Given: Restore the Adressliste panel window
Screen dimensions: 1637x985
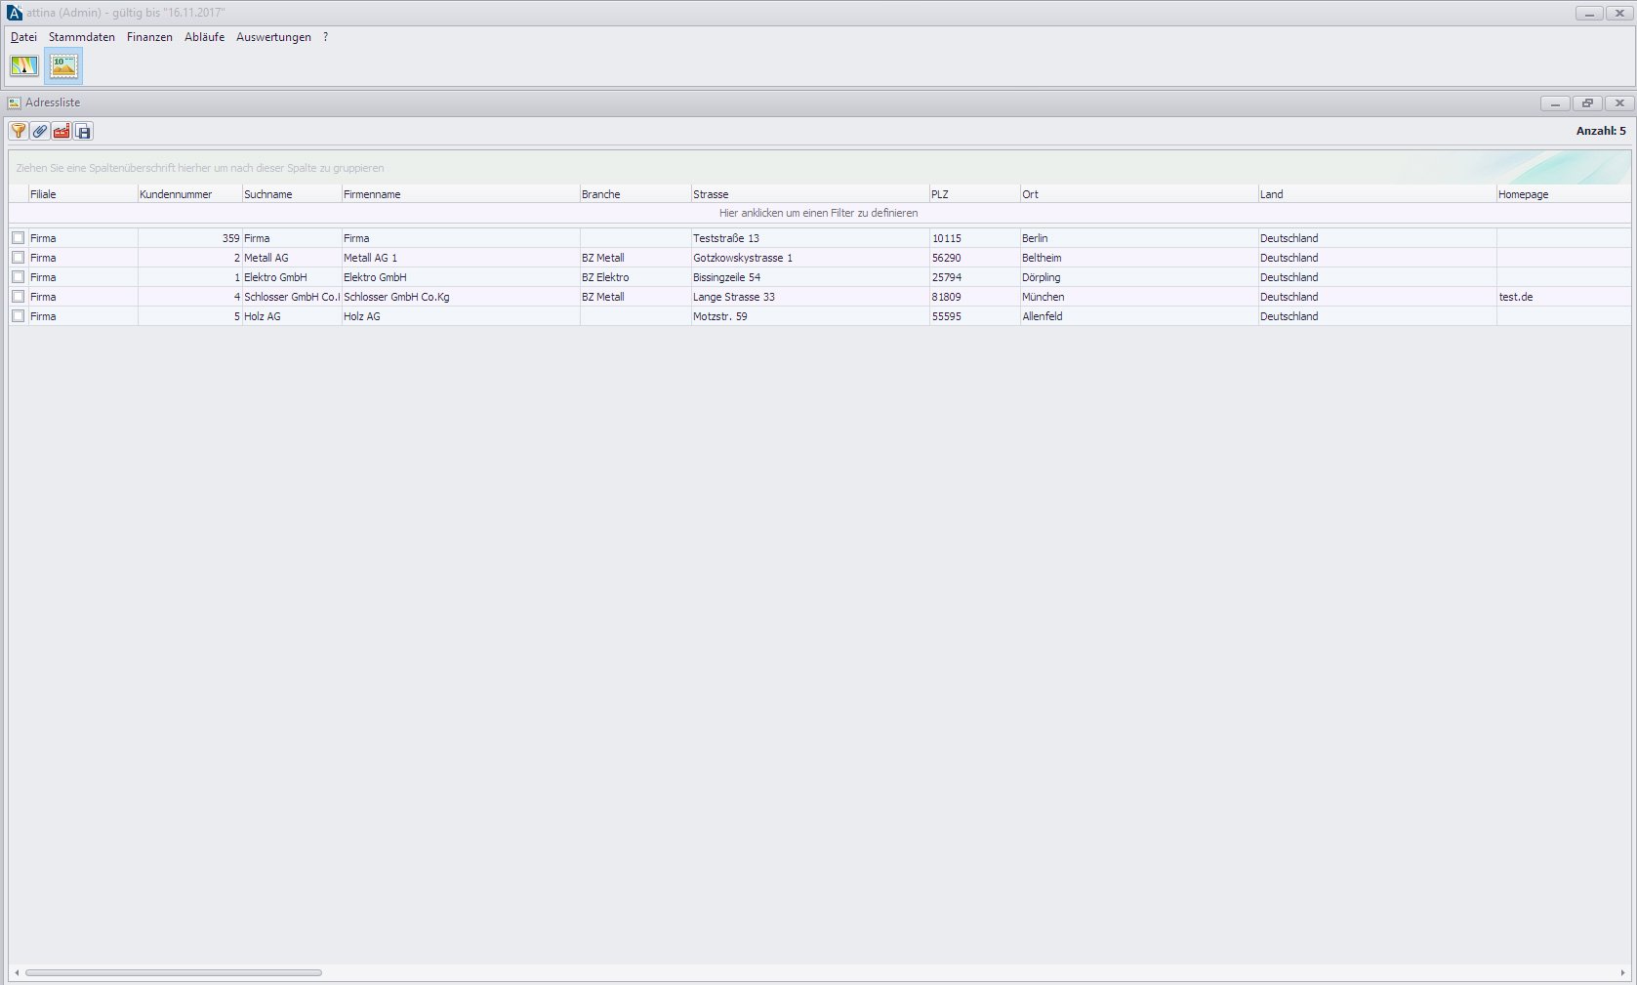Looking at the screenshot, I should [x=1587, y=103].
